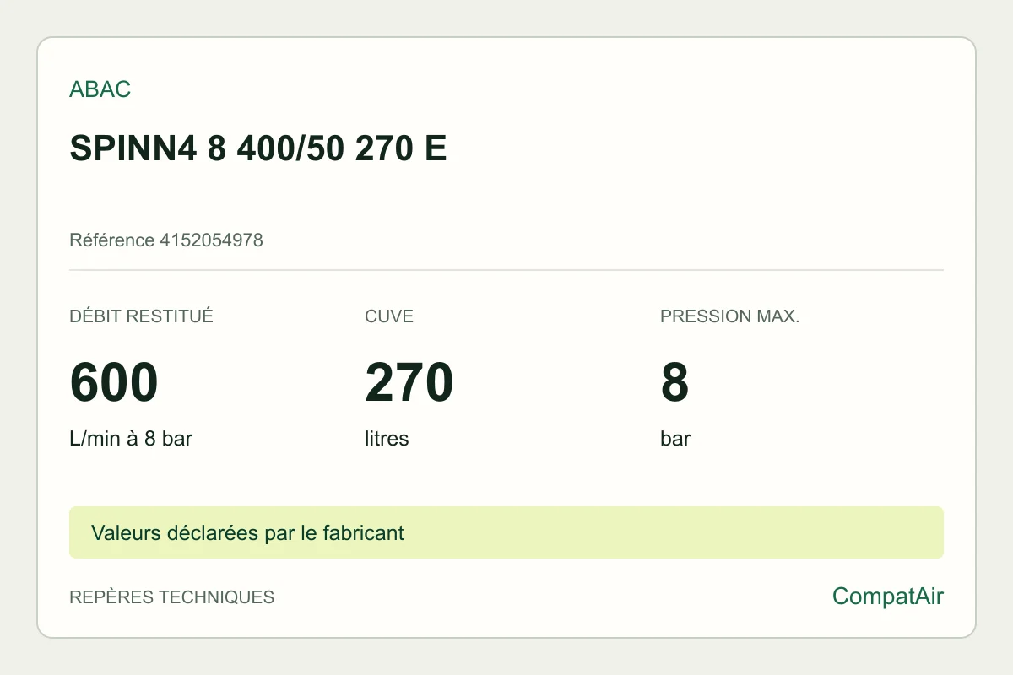1013x675 pixels.
Task: Click the L/min à 8 bar unit
Action: [x=131, y=439]
